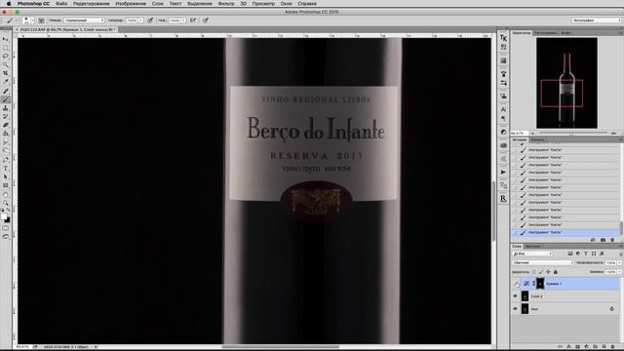Viewport: 624px width, 351px height.
Task: Open workspace switcher dropdown
Action: (596, 20)
